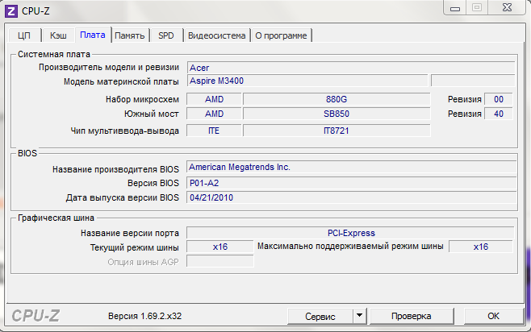The height and width of the screenshot is (332, 531).
Task: Click the Название версии порта label
Action: coord(130,233)
